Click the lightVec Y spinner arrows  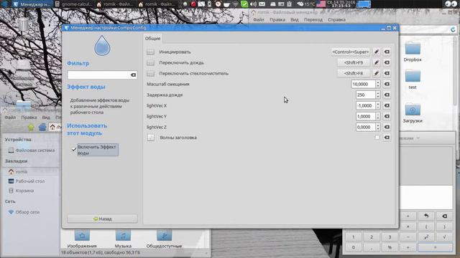click(378, 116)
